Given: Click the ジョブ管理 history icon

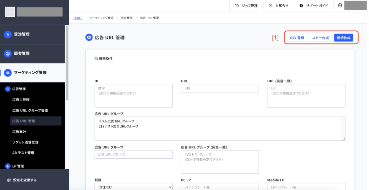Looking at the screenshot, I should click(x=237, y=5).
